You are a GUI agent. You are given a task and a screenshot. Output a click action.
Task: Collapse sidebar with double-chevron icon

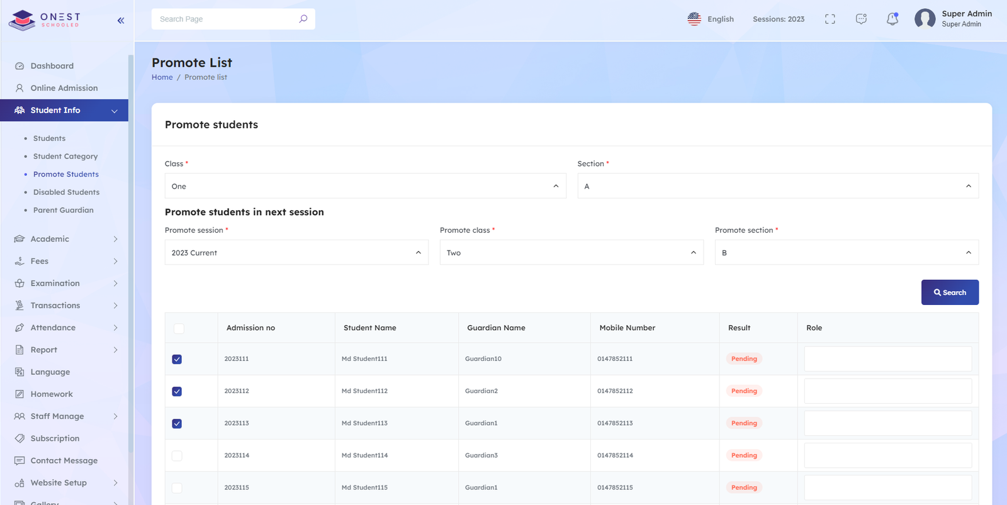coord(121,20)
